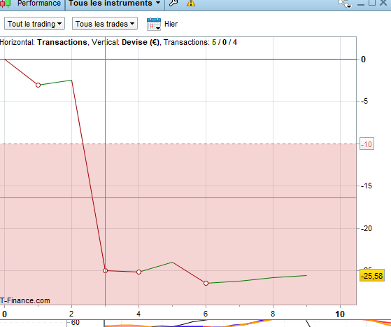
Task: Click the 'Performance' title label
Action: (39, 3)
